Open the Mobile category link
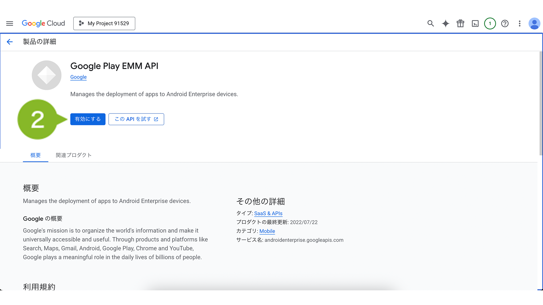 pos(267,231)
